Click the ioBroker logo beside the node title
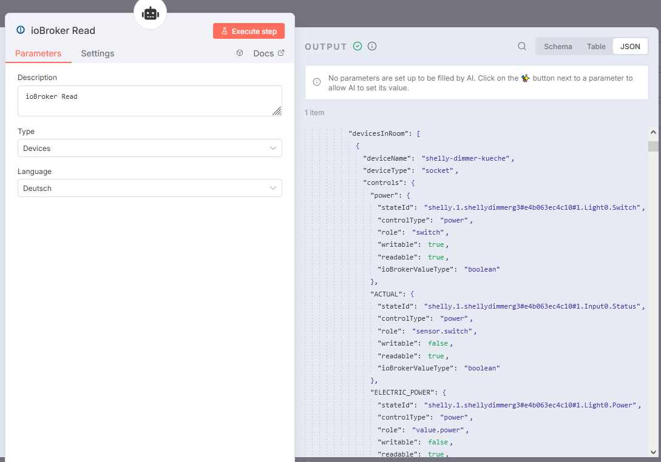 [21, 30]
